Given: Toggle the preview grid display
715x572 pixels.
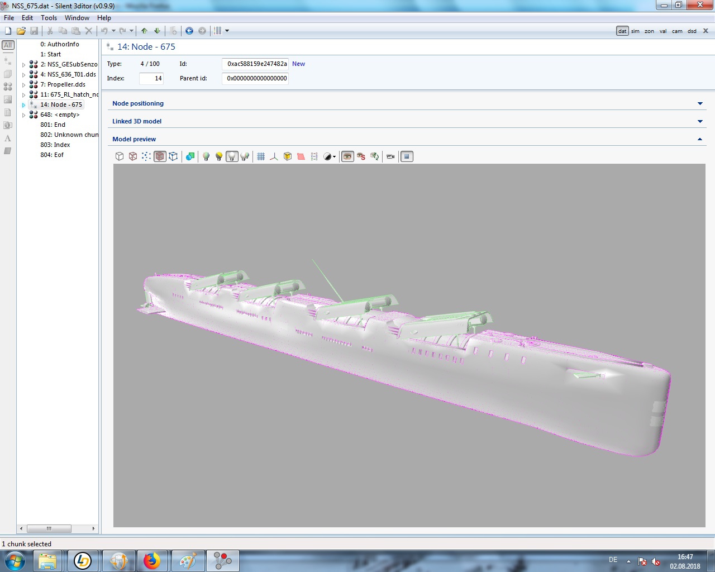Looking at the screenshot, I should tap(261, 156).
